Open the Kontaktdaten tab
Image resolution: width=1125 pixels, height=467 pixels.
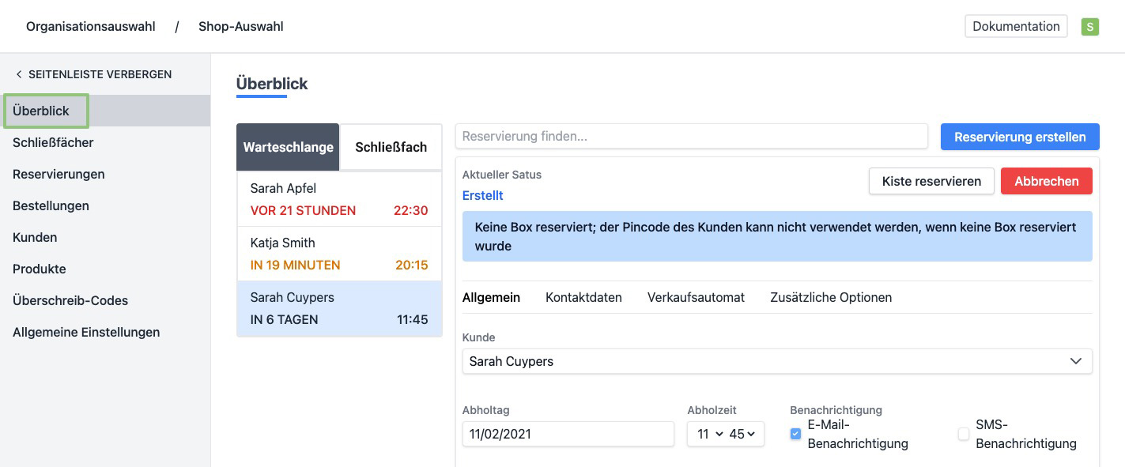point(583,298)
